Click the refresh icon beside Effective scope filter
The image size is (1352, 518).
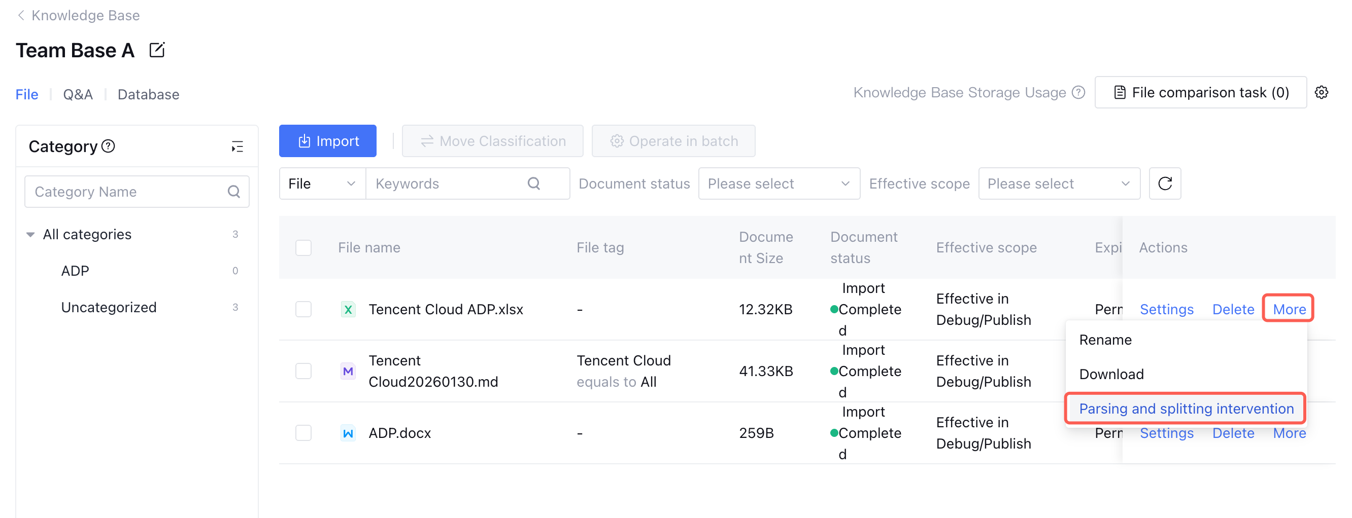pos(1165,183)
